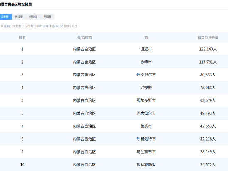The image size is (228, 171).
Task: Click 内蒙古自治区 in the 呼伦贝尔市 row
Action: pyautogui.click(x=84, y=75)
